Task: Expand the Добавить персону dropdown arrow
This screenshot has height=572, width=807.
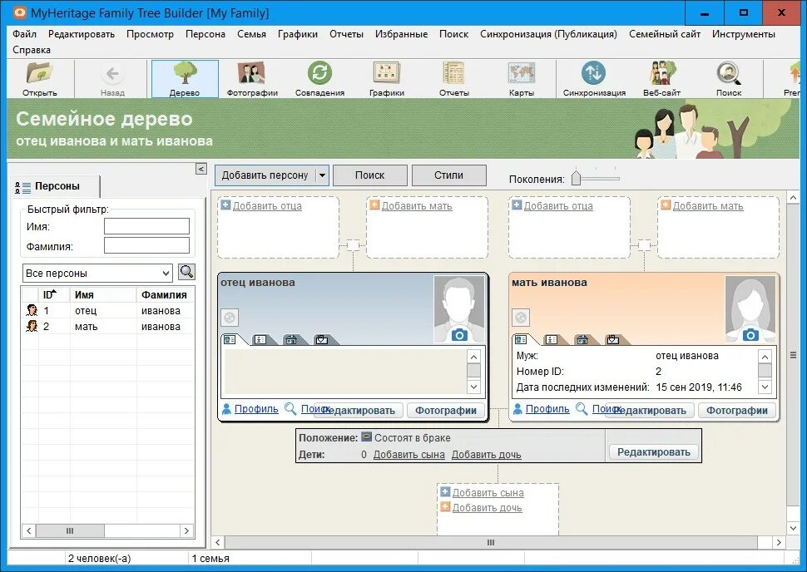Action: (322, 175)
